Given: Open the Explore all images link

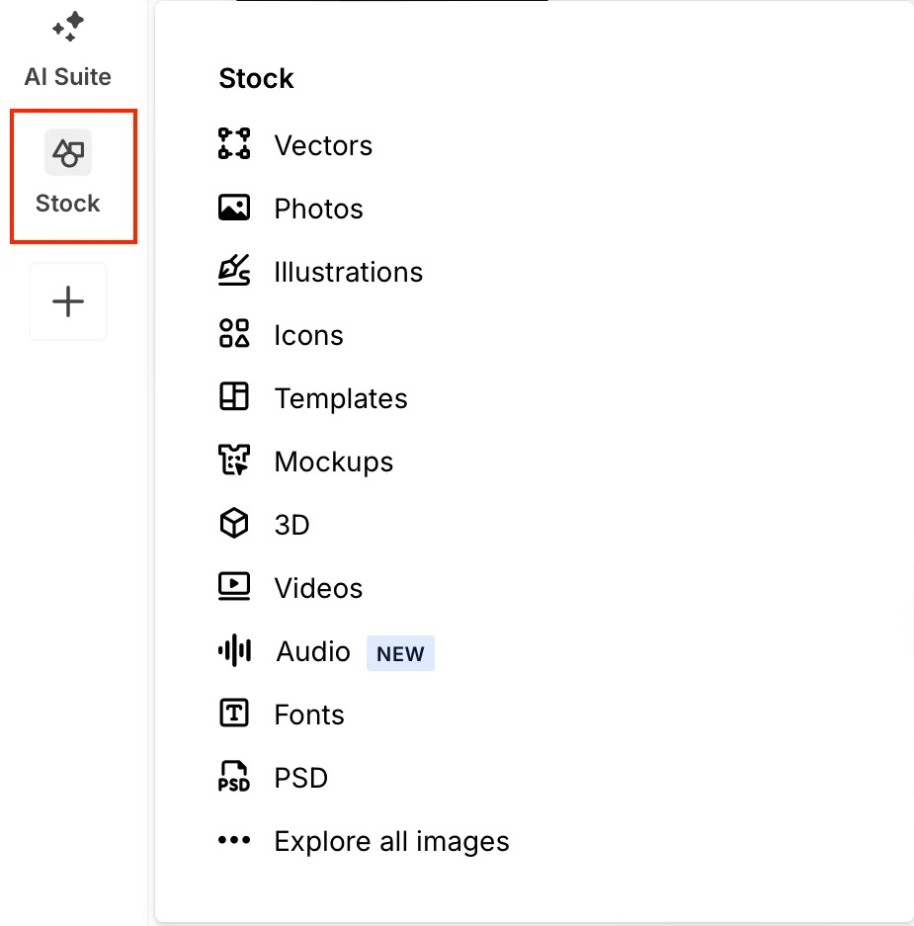Looking at the screenshot, I should pyautogui.click(x=391, y=841).
